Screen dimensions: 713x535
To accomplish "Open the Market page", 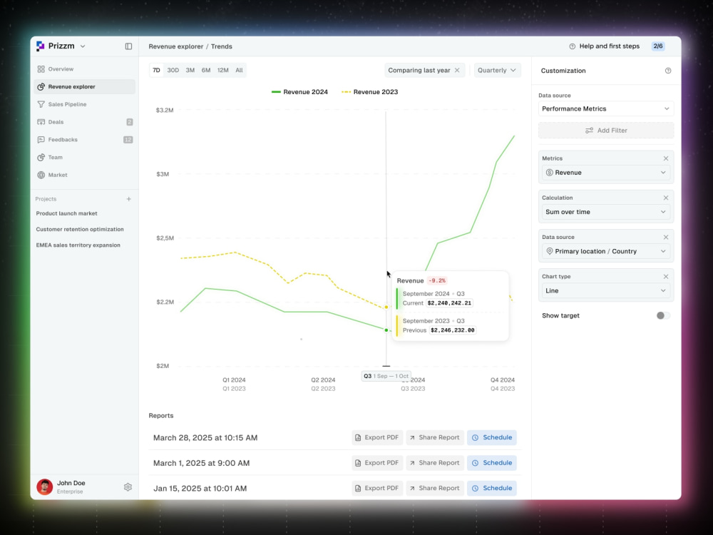I will click(85, 175).
